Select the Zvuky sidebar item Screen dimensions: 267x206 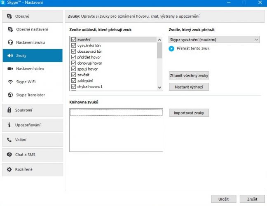33,56
